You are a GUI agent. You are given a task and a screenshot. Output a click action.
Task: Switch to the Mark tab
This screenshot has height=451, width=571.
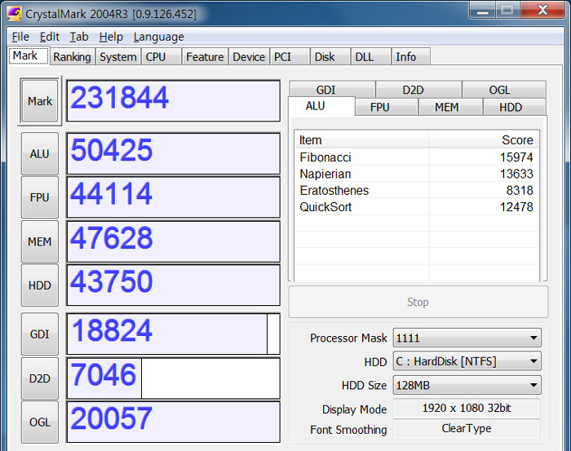tap(29, 55)
